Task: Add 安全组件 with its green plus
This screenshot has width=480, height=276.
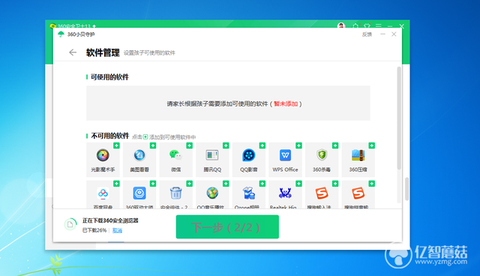Action: pyautogui.click(x=190, y=184)
